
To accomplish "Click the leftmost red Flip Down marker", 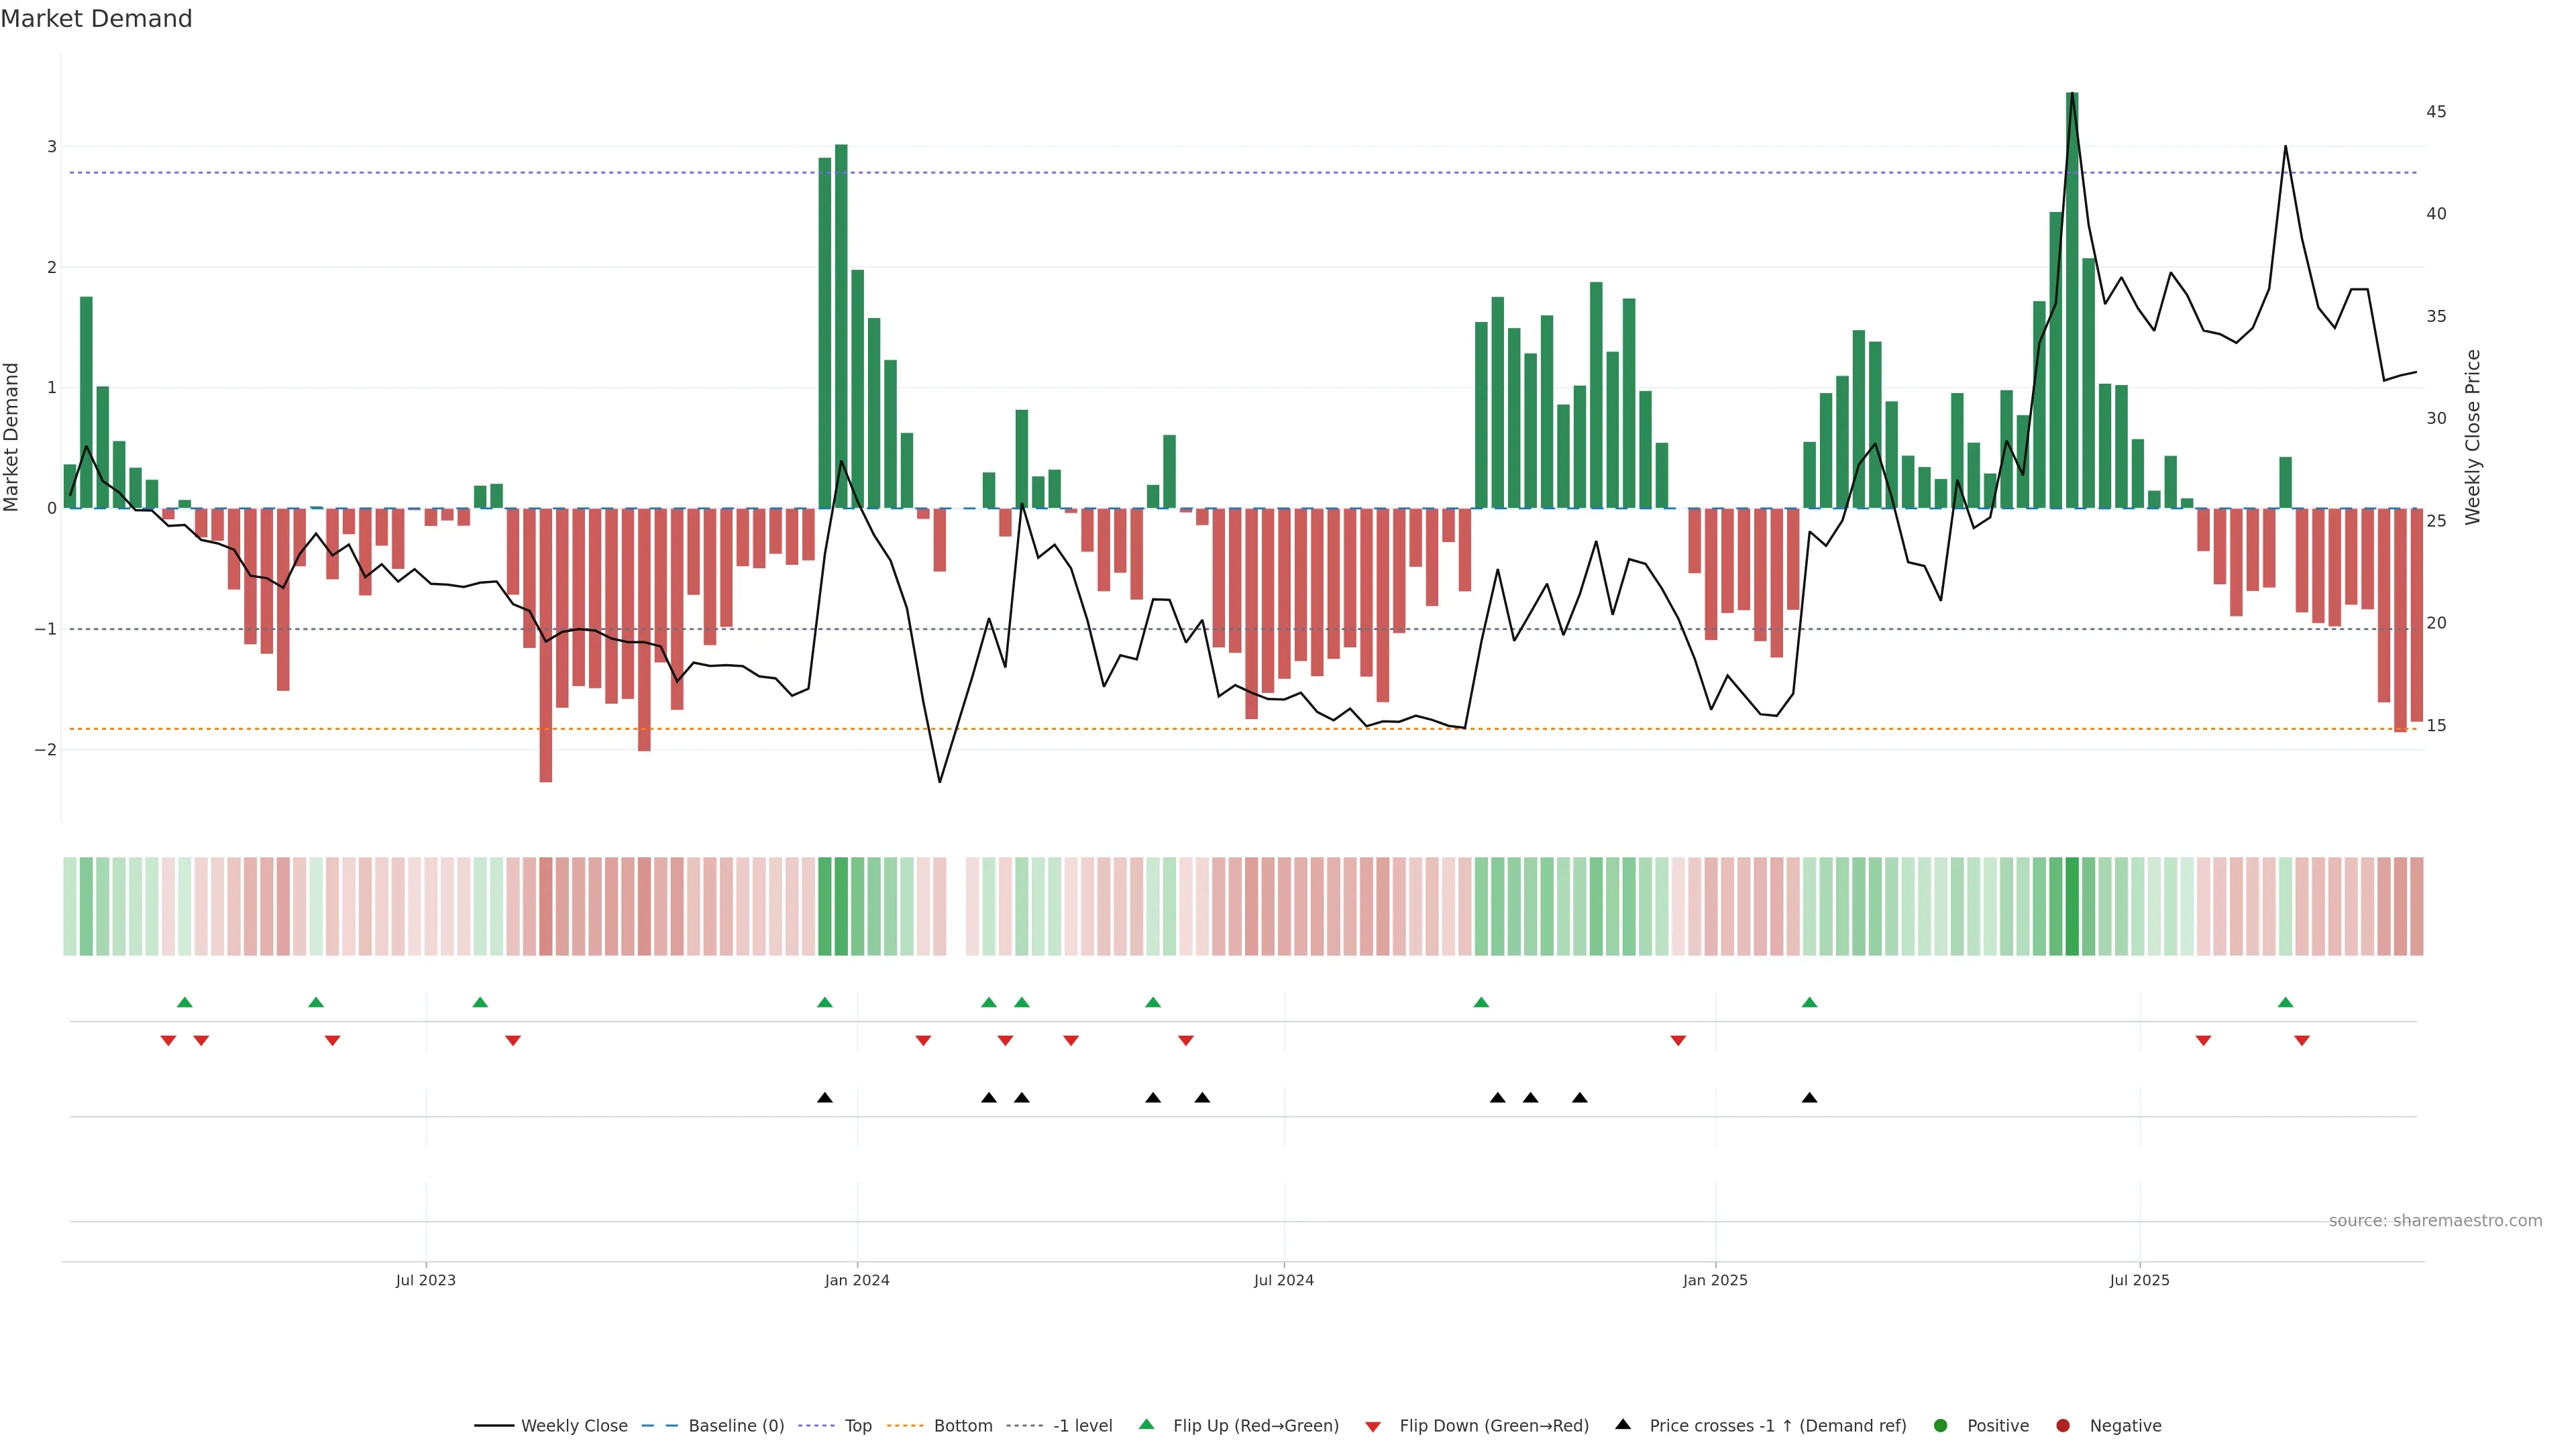I will coord(168,1041).
